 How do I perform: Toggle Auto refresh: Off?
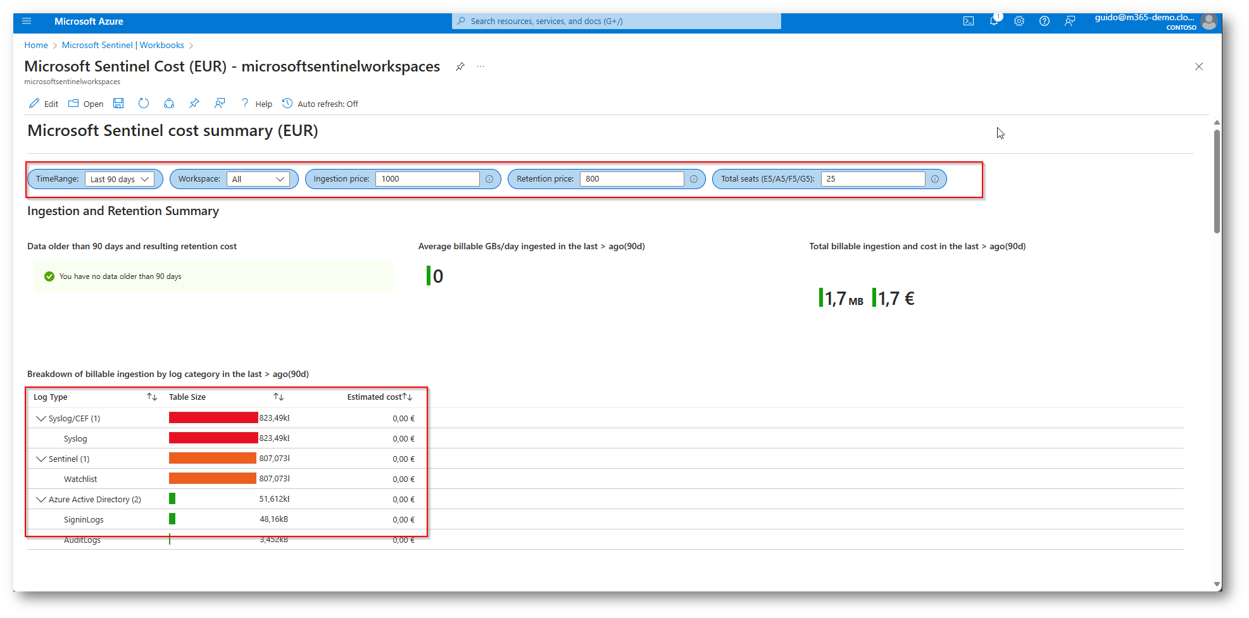pyautogui.click(x=320, y=104)
